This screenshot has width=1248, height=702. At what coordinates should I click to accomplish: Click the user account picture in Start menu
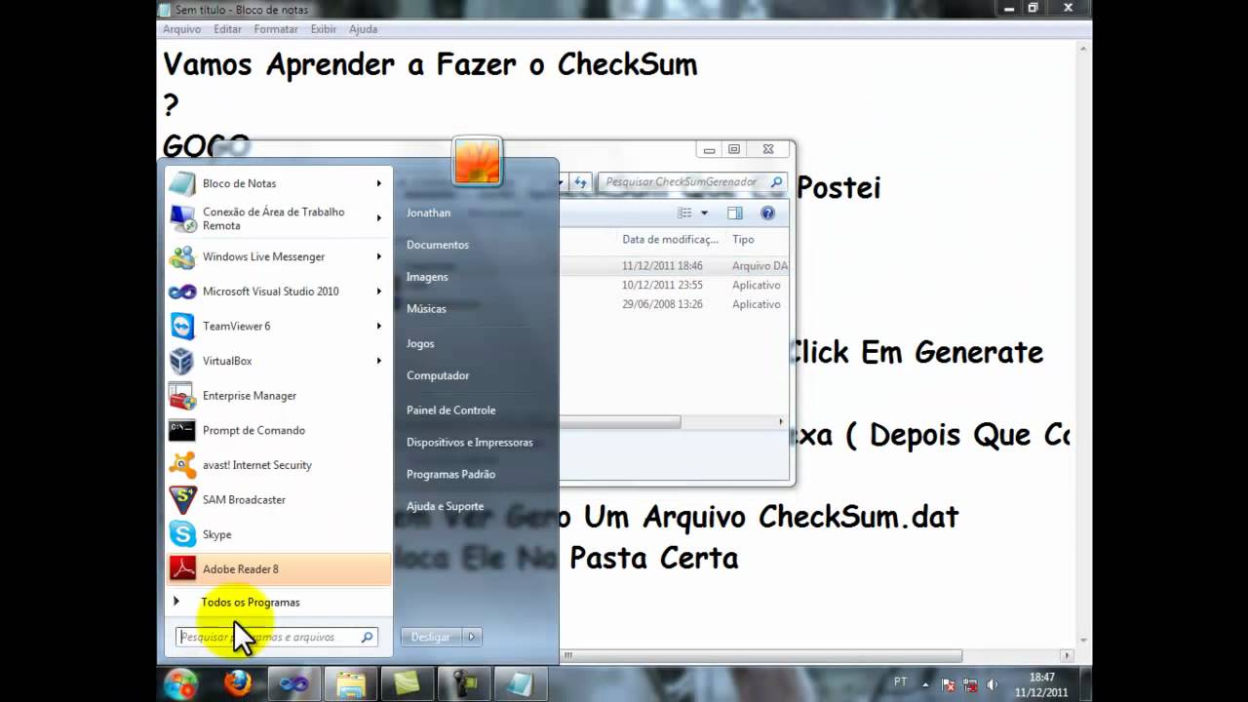pos(477,161)
